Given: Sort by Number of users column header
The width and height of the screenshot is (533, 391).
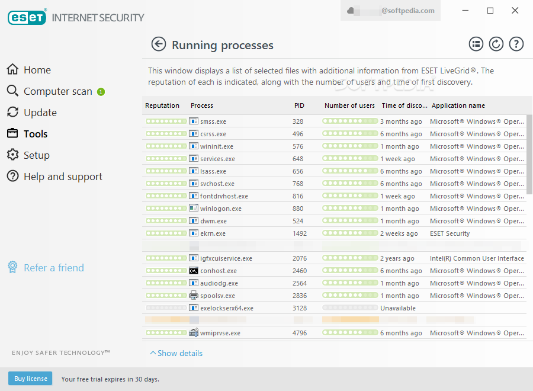Looking at the screenshot, I should 349,105.
